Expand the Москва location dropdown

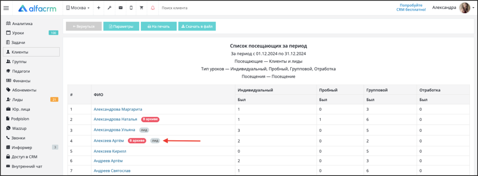coord(78,8)
